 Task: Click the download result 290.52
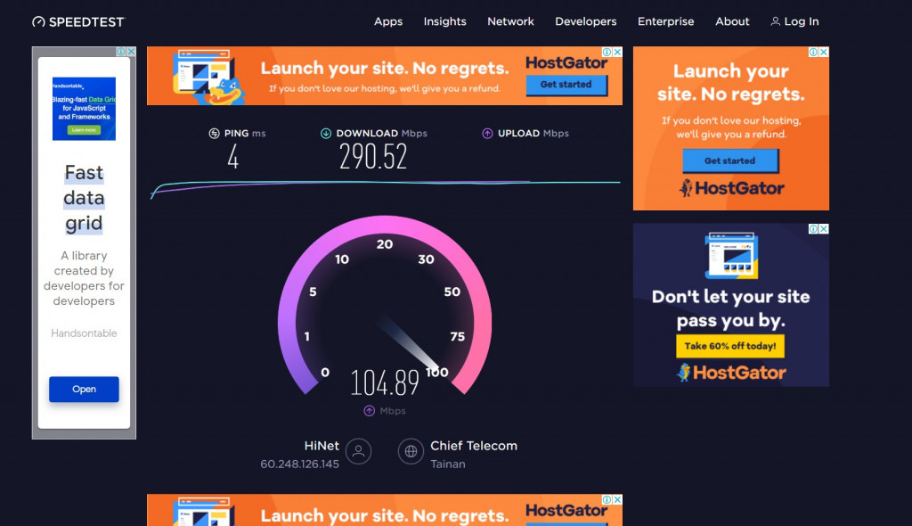click(373, 157)
